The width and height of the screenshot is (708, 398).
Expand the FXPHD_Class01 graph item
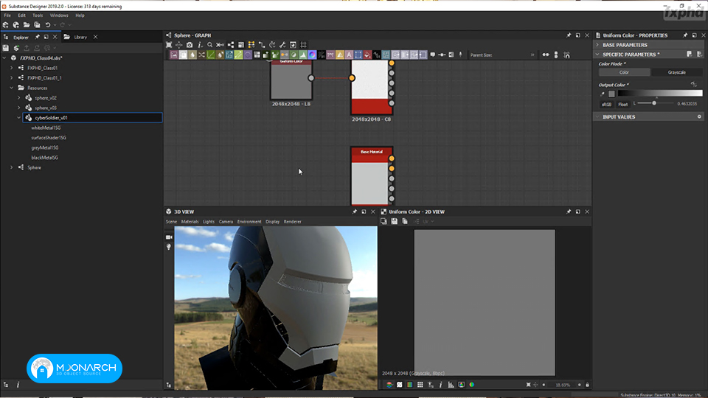[x=12, y=68]
